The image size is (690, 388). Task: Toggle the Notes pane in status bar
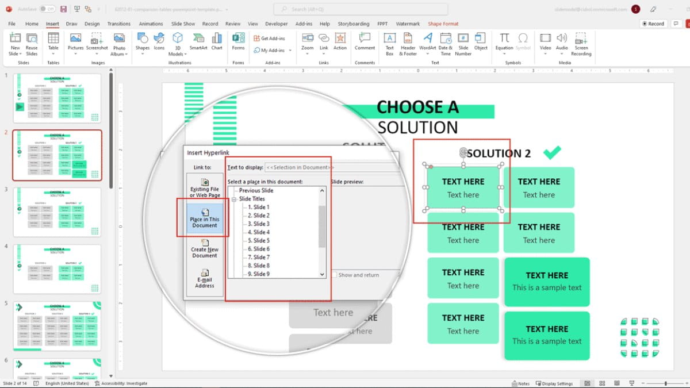pyautogui.click(x=520, y=383)
